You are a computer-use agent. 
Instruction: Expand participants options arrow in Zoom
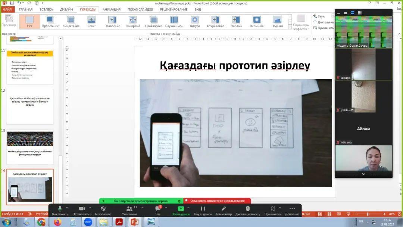coord(143,208)
